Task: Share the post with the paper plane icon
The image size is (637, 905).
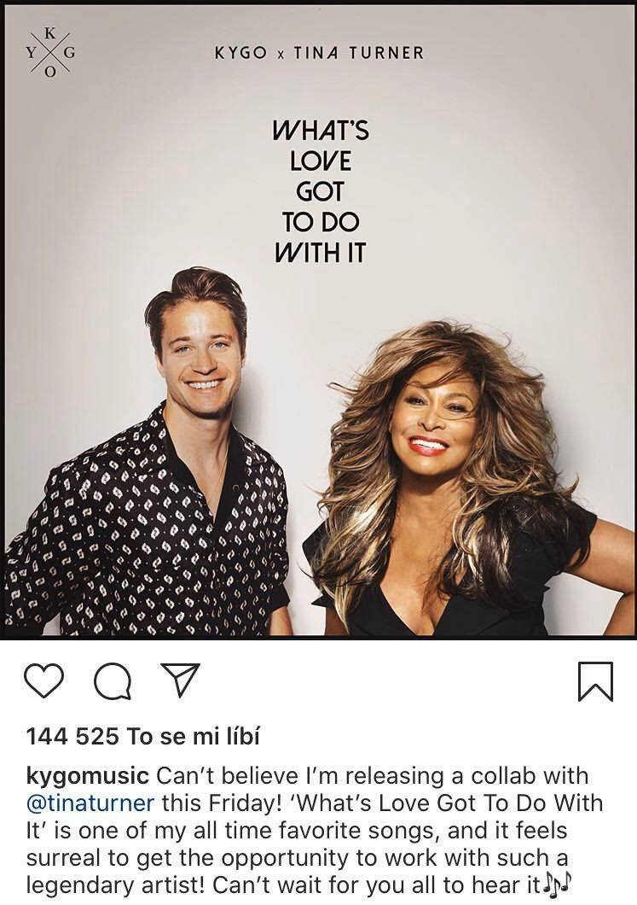Action: point(181,680)
